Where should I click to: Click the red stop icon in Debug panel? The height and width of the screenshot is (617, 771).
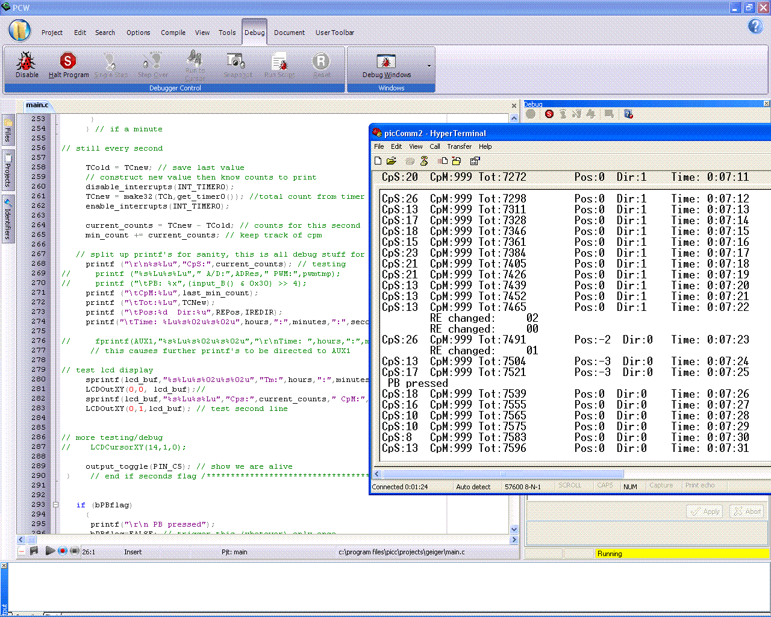coord(549,114)
